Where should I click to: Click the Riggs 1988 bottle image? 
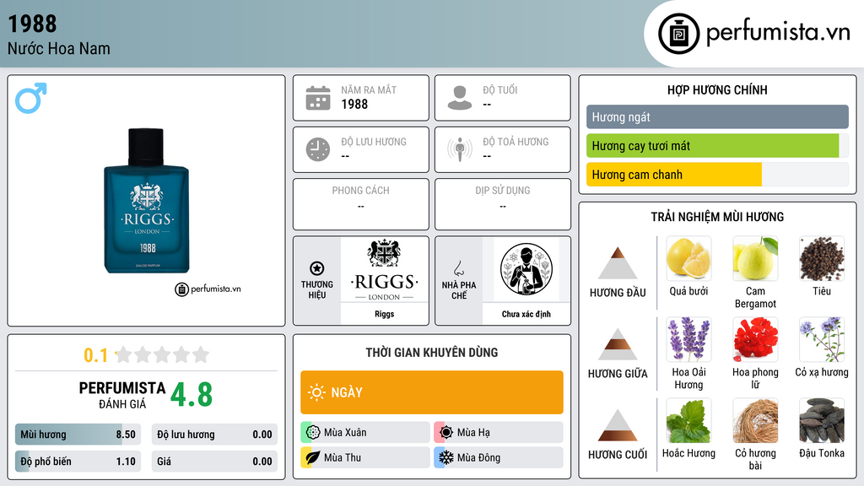(147, 201)
